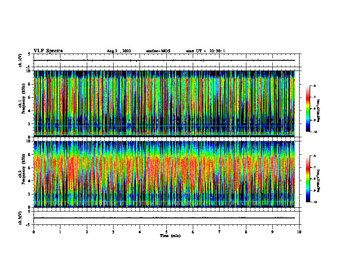Click the ch.2 PSD color bar
337x260 pixels.
point(308,179)
